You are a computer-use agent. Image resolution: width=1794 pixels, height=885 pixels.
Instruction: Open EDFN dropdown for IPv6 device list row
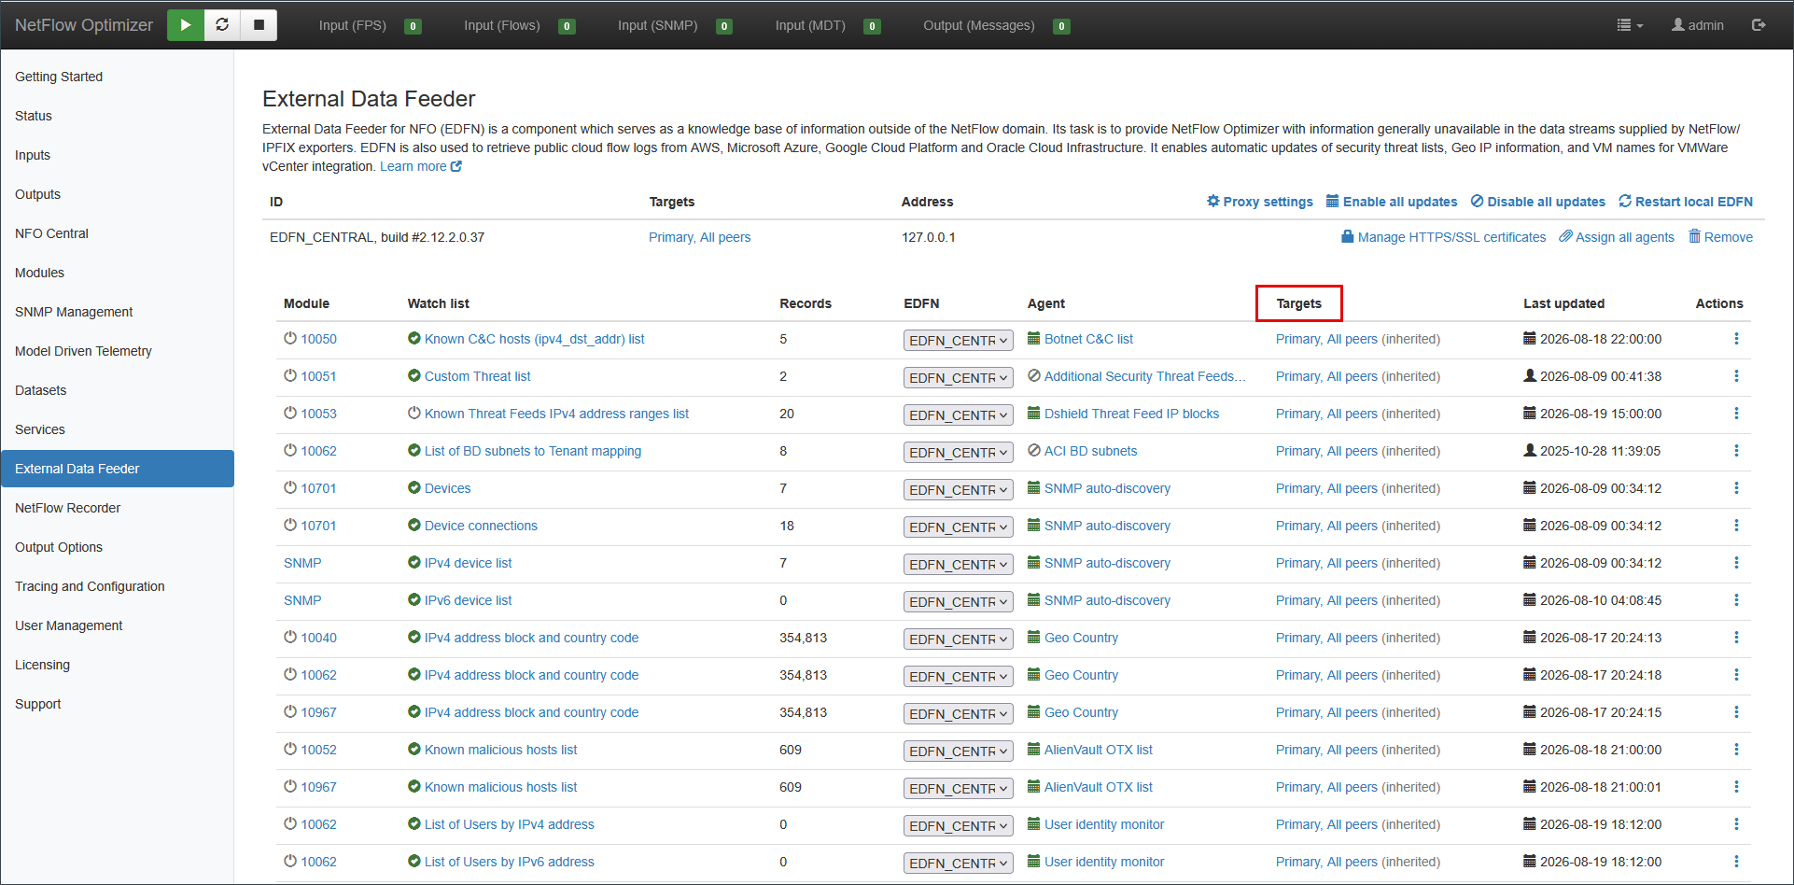(959, 602)
